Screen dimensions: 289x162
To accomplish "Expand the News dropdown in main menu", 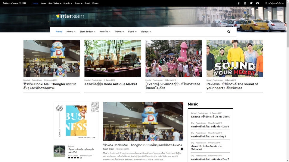I will tap(71, 31).
